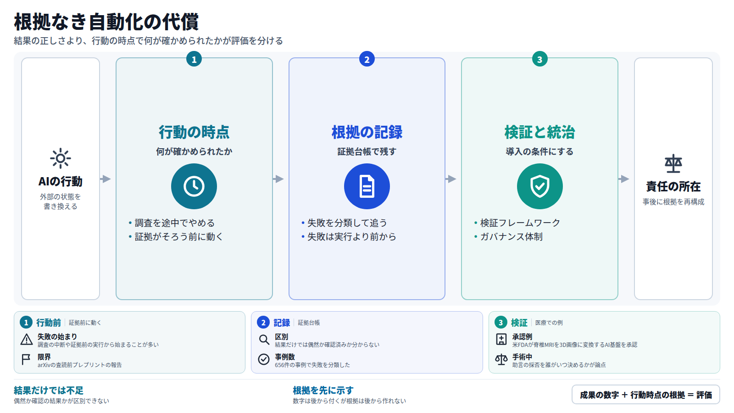Click the scales icon beside 手術中
Viewport: 734px width, 413px height.
[501, 359]
